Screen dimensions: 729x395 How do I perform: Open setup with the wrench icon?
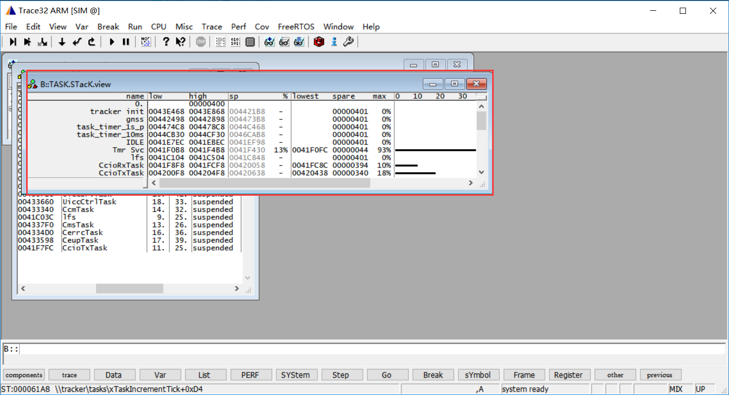pos(348,42)
